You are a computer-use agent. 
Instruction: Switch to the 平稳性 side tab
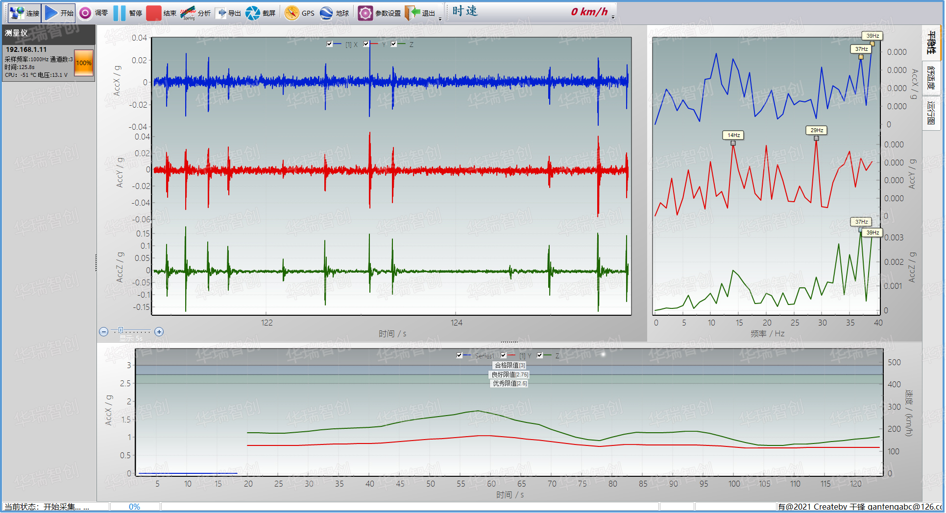point(931,43)
